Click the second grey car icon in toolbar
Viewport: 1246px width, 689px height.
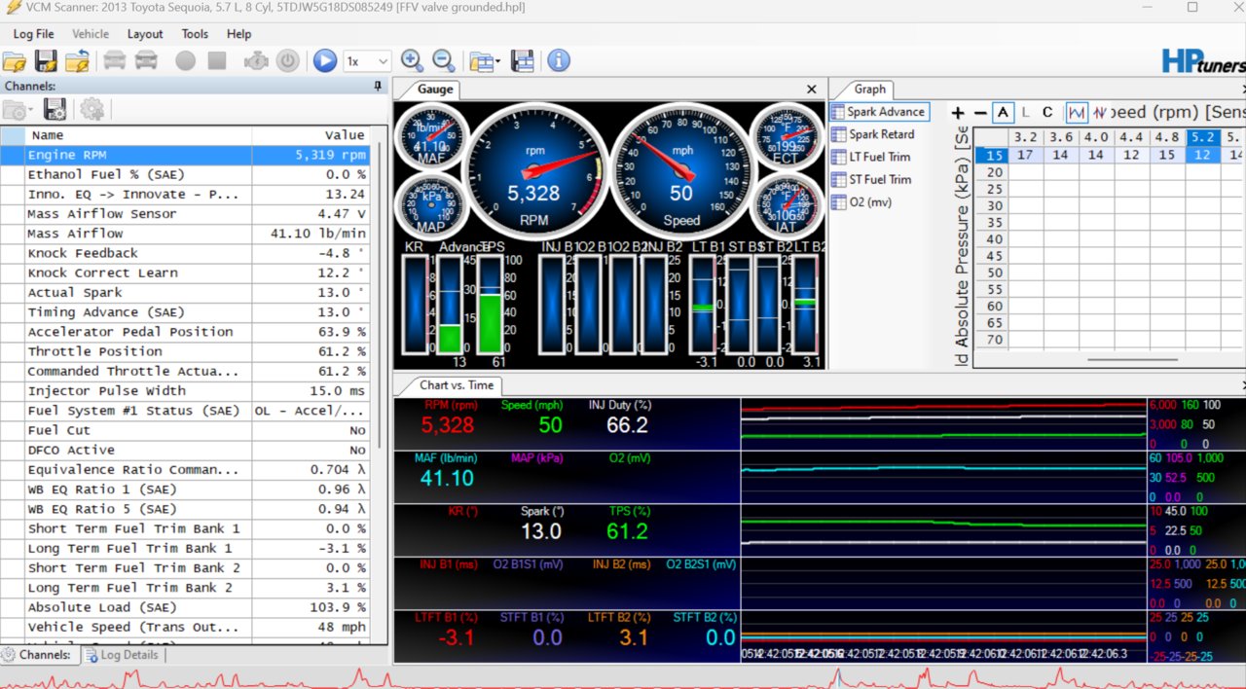point(146,60)
